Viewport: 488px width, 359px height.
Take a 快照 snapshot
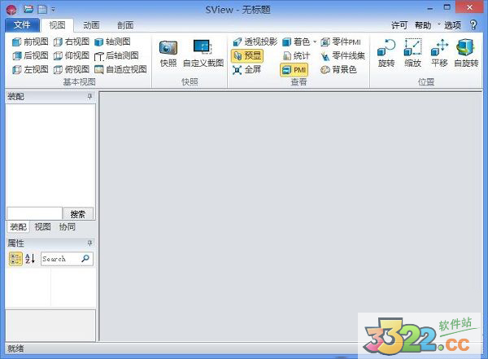168,53
